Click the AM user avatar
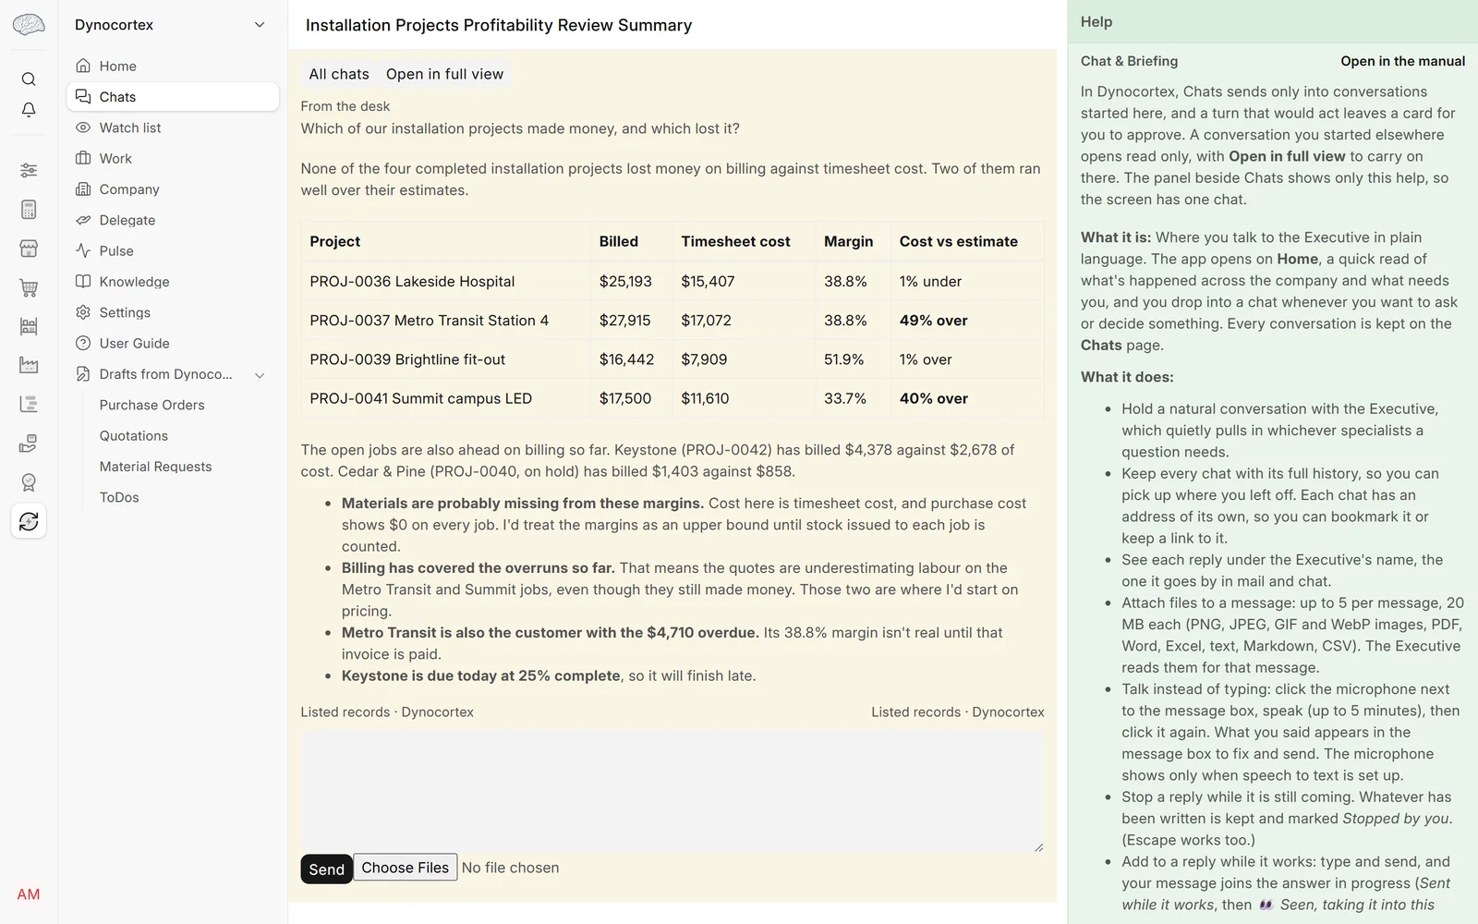The height and width of the screenshot is (924, 1478). click(29, 894)
